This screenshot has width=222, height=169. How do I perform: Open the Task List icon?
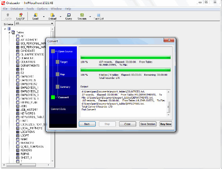[x=98, y=15]
